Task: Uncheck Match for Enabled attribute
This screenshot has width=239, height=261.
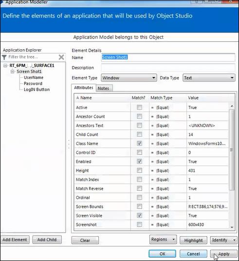Action: point(140,161)
